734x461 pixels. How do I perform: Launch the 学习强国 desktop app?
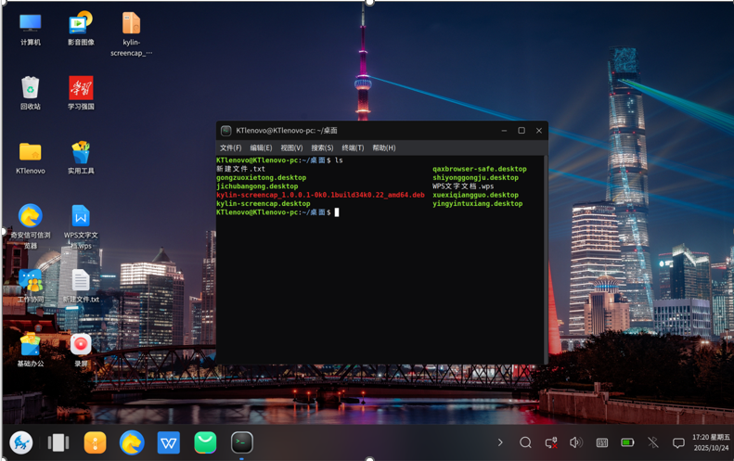[x=81, y=92]
